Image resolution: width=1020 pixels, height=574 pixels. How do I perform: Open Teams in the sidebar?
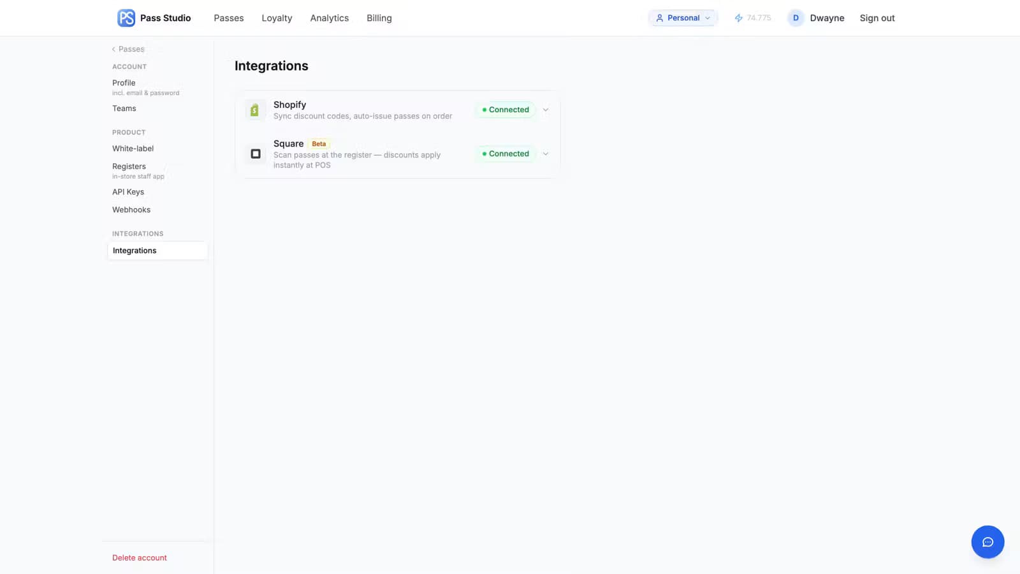pos(124,108)
